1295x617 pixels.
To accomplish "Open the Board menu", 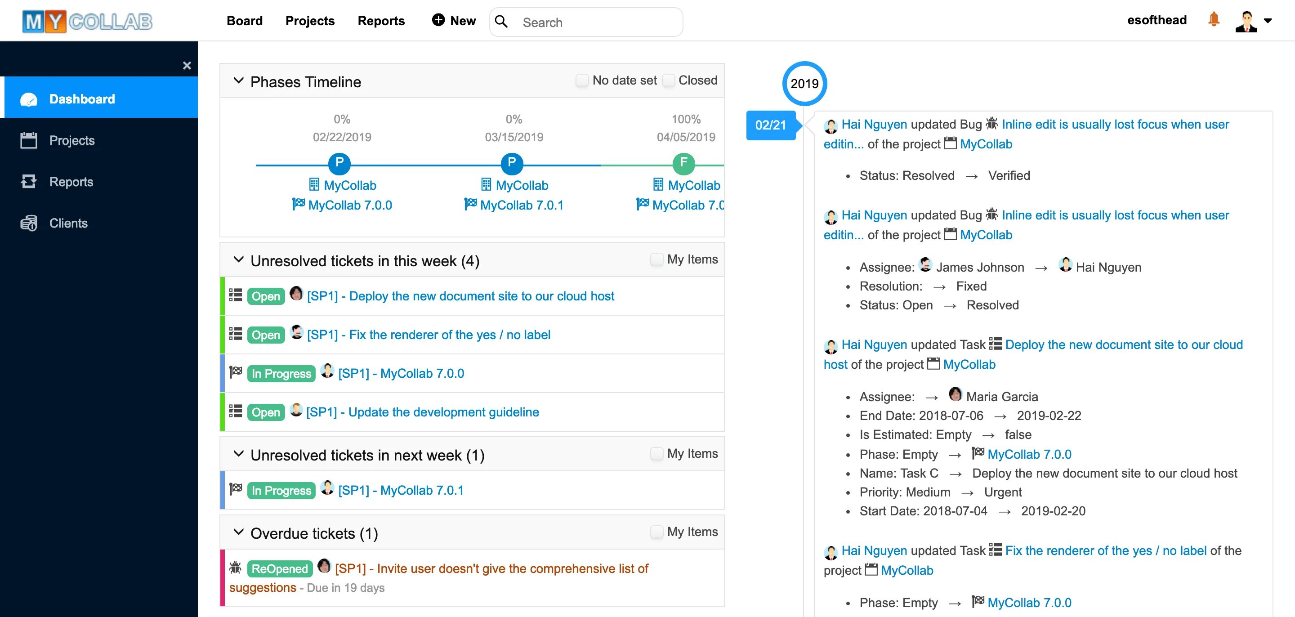I will click(x=244, y=21).
